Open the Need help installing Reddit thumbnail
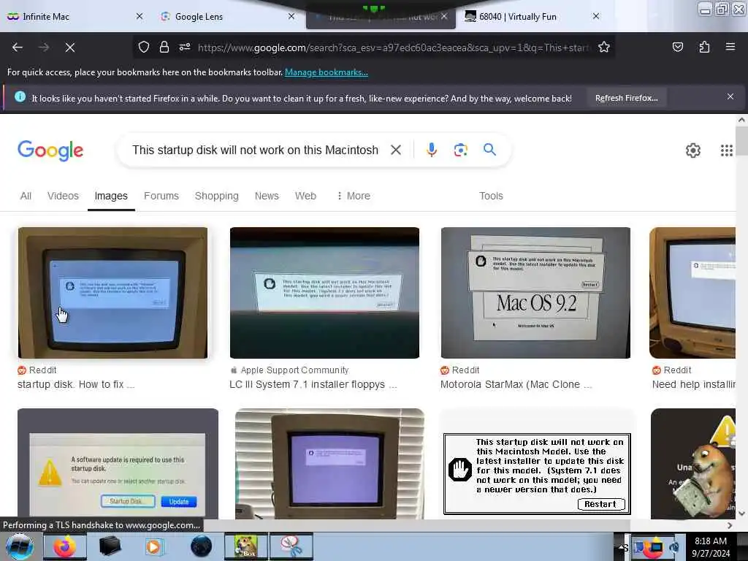Image resolution: width=748 pixels, height=561 pixels. coord(692,293)
